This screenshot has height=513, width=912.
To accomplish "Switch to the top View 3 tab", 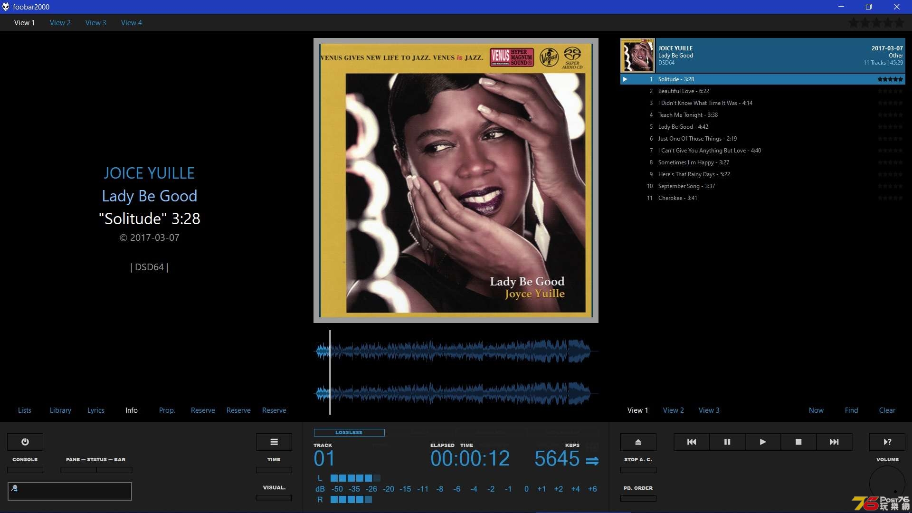I will point(96,22).
